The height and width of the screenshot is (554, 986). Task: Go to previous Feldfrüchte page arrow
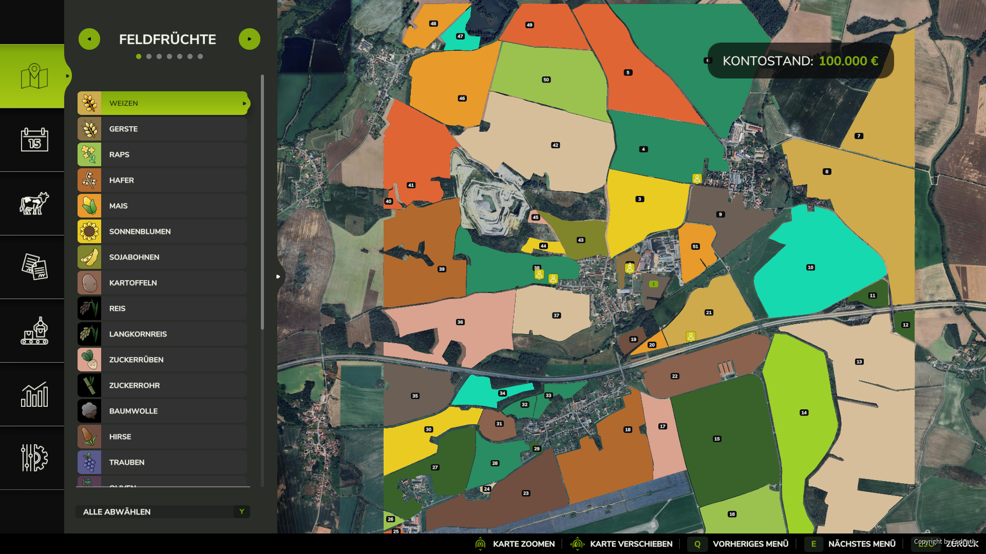click(89, 39)
